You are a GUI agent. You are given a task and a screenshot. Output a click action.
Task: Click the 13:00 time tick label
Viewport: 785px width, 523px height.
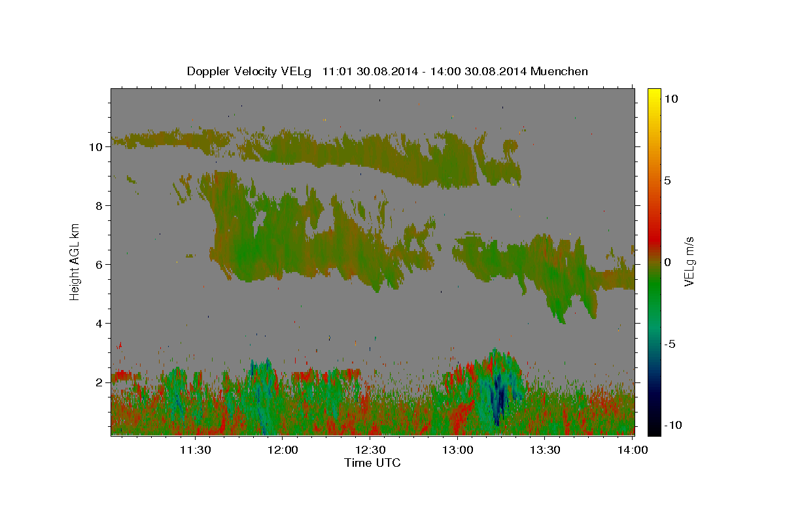tap(458, 450)
